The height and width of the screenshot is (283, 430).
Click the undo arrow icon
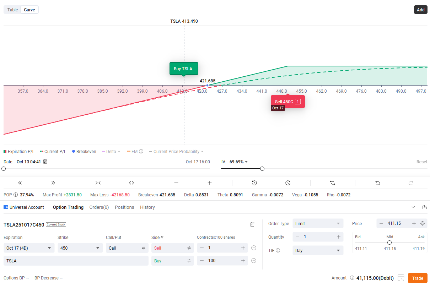(378, 183)
